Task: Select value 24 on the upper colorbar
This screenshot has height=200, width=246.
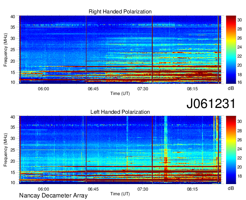Action: 239,47
